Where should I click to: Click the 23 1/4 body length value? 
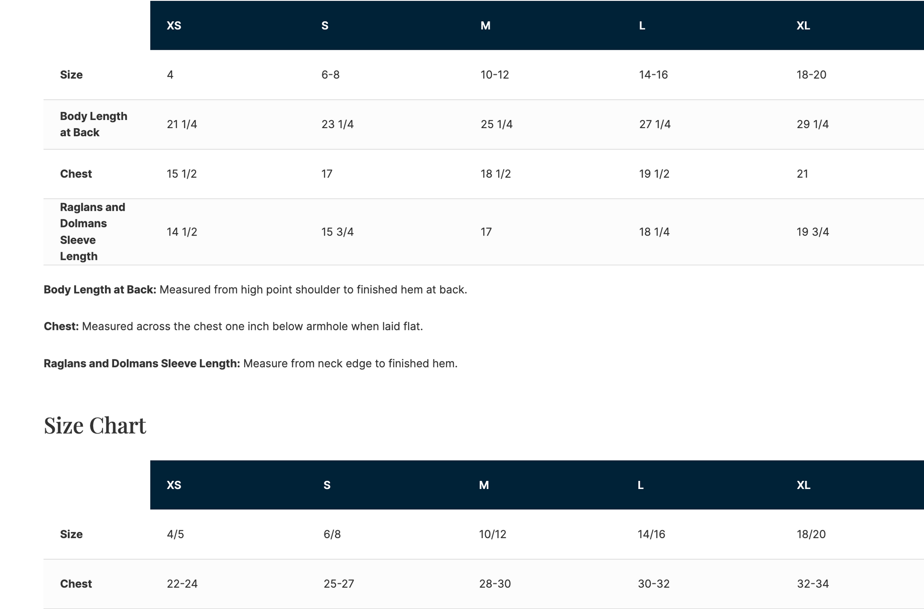point(337,124)
